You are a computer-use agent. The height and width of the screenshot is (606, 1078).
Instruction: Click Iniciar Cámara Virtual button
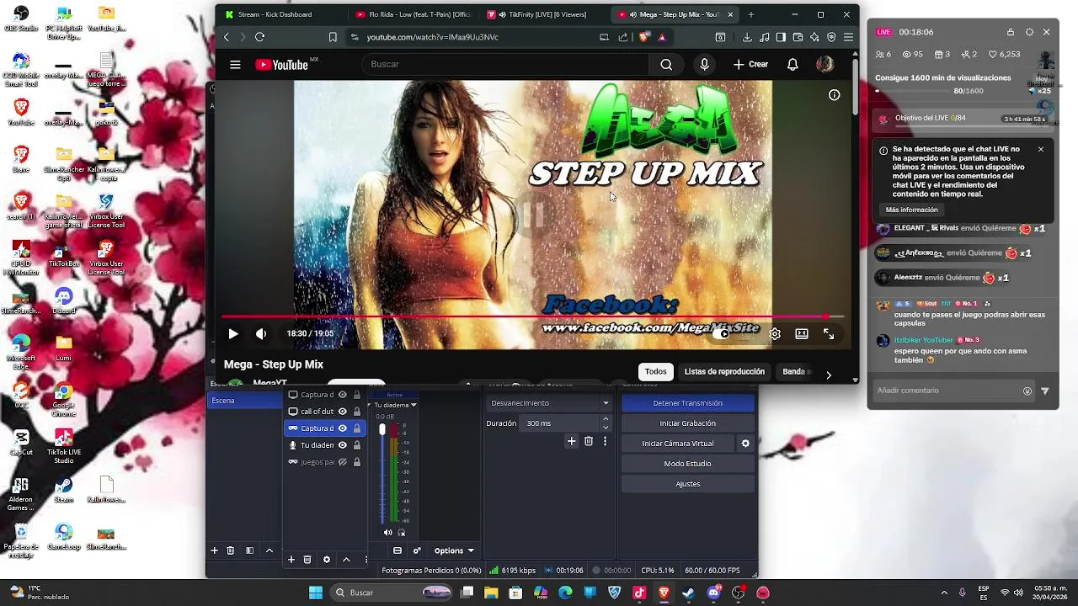(678, 444)
